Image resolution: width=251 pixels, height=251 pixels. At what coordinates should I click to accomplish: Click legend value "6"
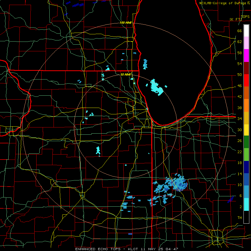coord(240,196)
